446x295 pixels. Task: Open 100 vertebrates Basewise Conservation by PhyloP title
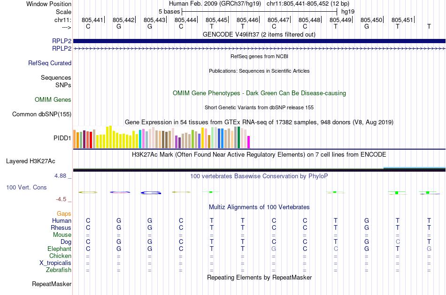259,176
